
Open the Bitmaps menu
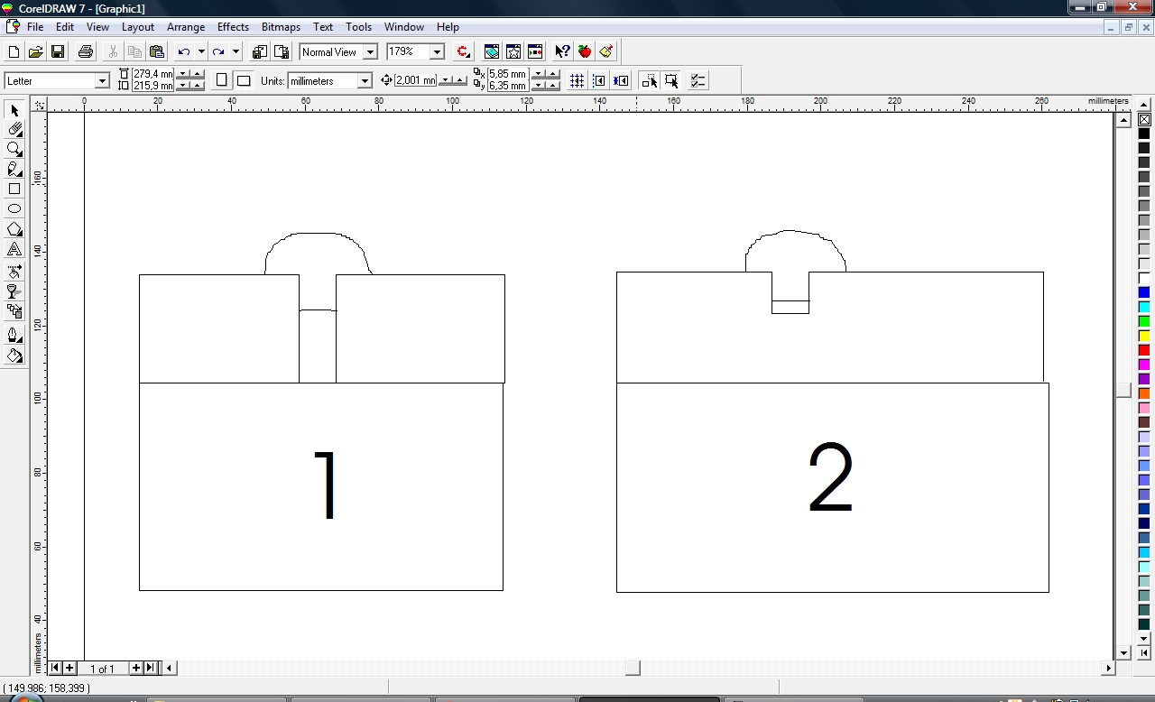point(281,27)
